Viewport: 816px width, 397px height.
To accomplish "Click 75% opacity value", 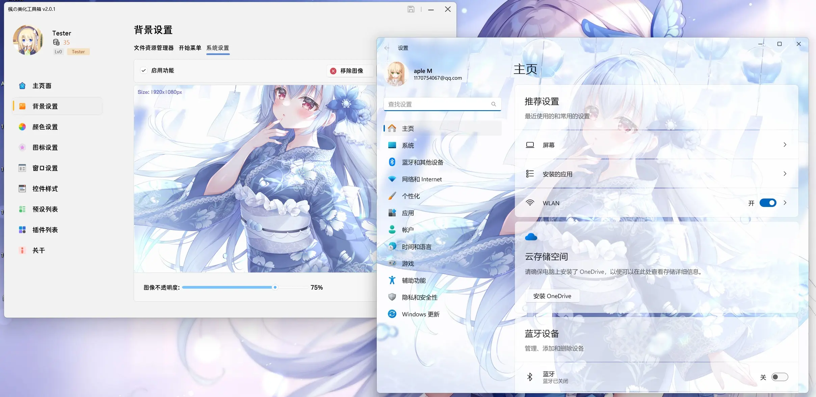I will [x=317, y=287].
